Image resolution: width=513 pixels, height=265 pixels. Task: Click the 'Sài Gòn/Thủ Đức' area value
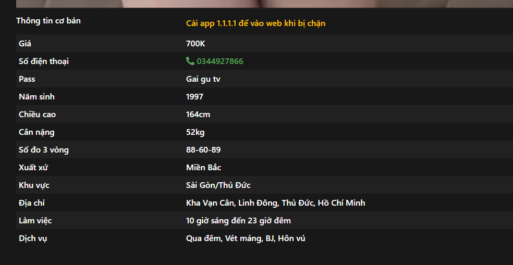(x=218, y=185)
